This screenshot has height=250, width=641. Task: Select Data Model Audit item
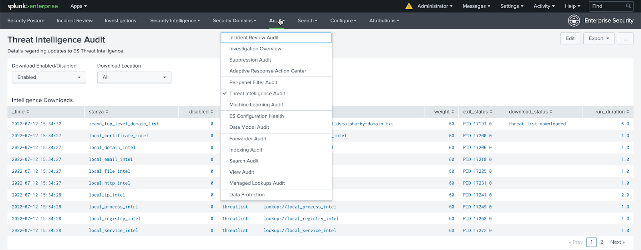pyautogui.click(x=276, y=127)
